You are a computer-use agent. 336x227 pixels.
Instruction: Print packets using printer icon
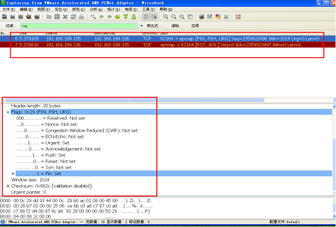pyautogui.click(x=82, y=17)
